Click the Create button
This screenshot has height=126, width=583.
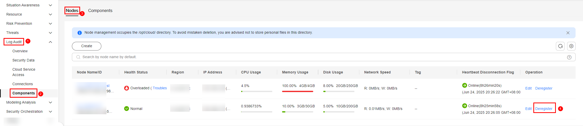click(x=87, y=46)
